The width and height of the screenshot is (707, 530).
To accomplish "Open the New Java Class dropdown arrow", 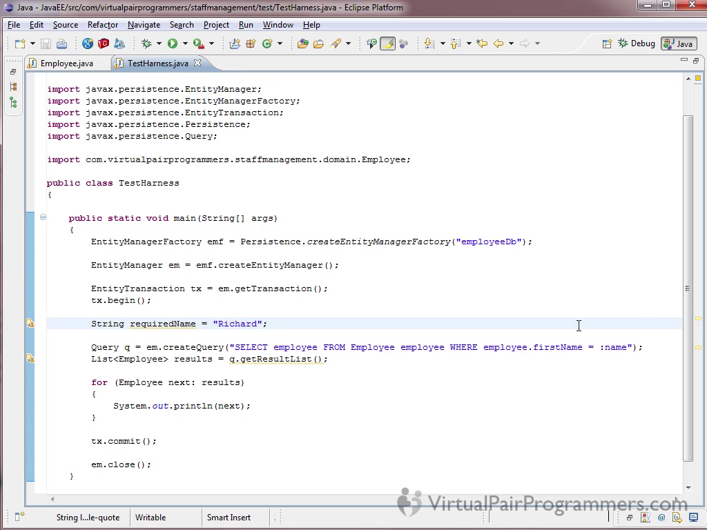I will (280, 43).
